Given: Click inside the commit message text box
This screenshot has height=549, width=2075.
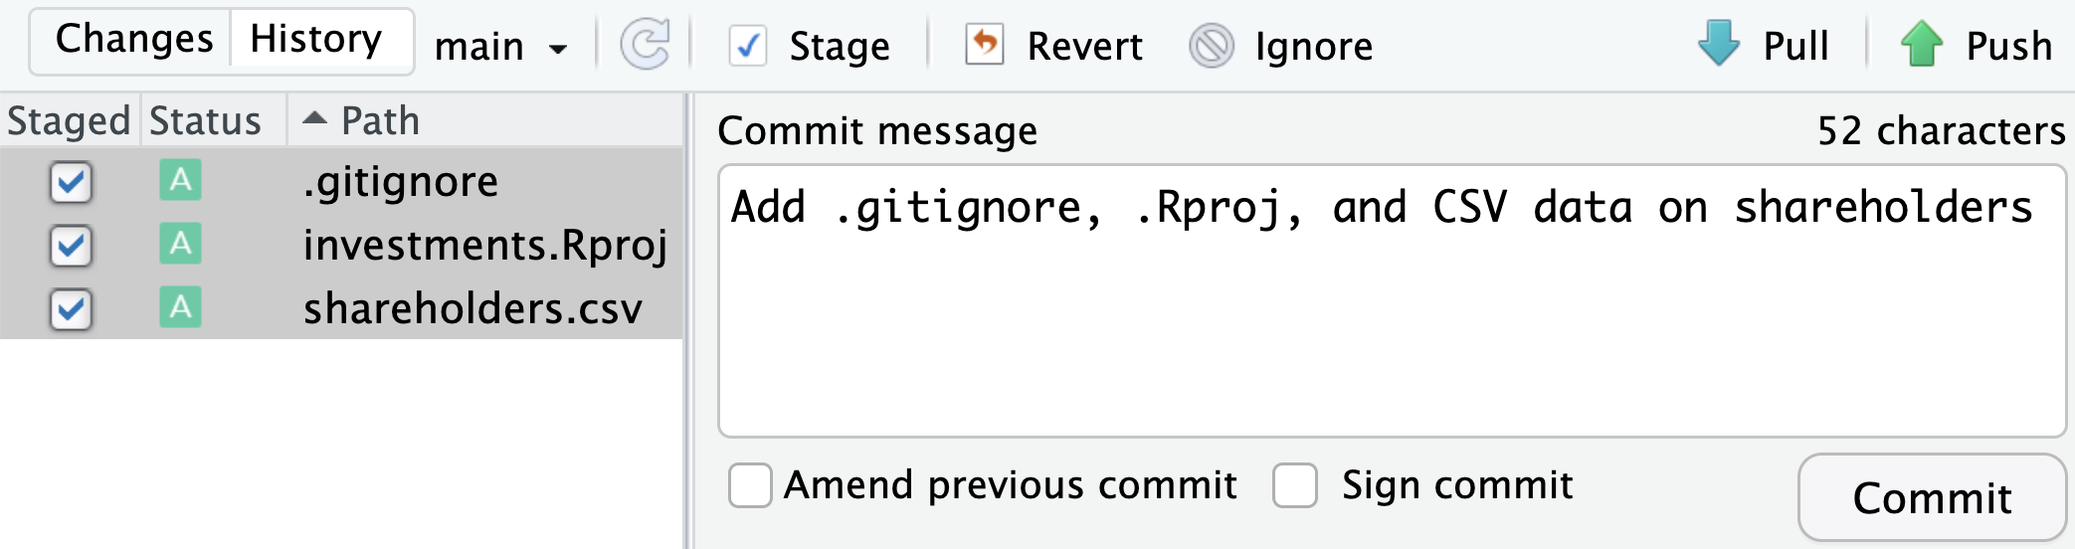Looking at the screenshot, I should [x=1392, y=301].
